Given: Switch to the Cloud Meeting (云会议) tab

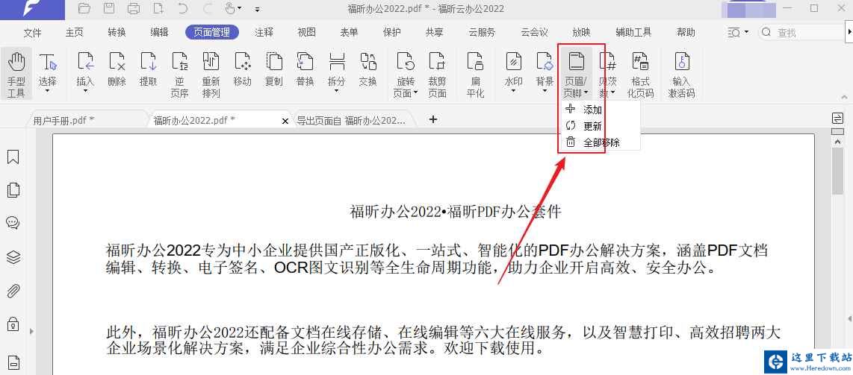Looking at the screenshot, I should (x=534, y=33).
